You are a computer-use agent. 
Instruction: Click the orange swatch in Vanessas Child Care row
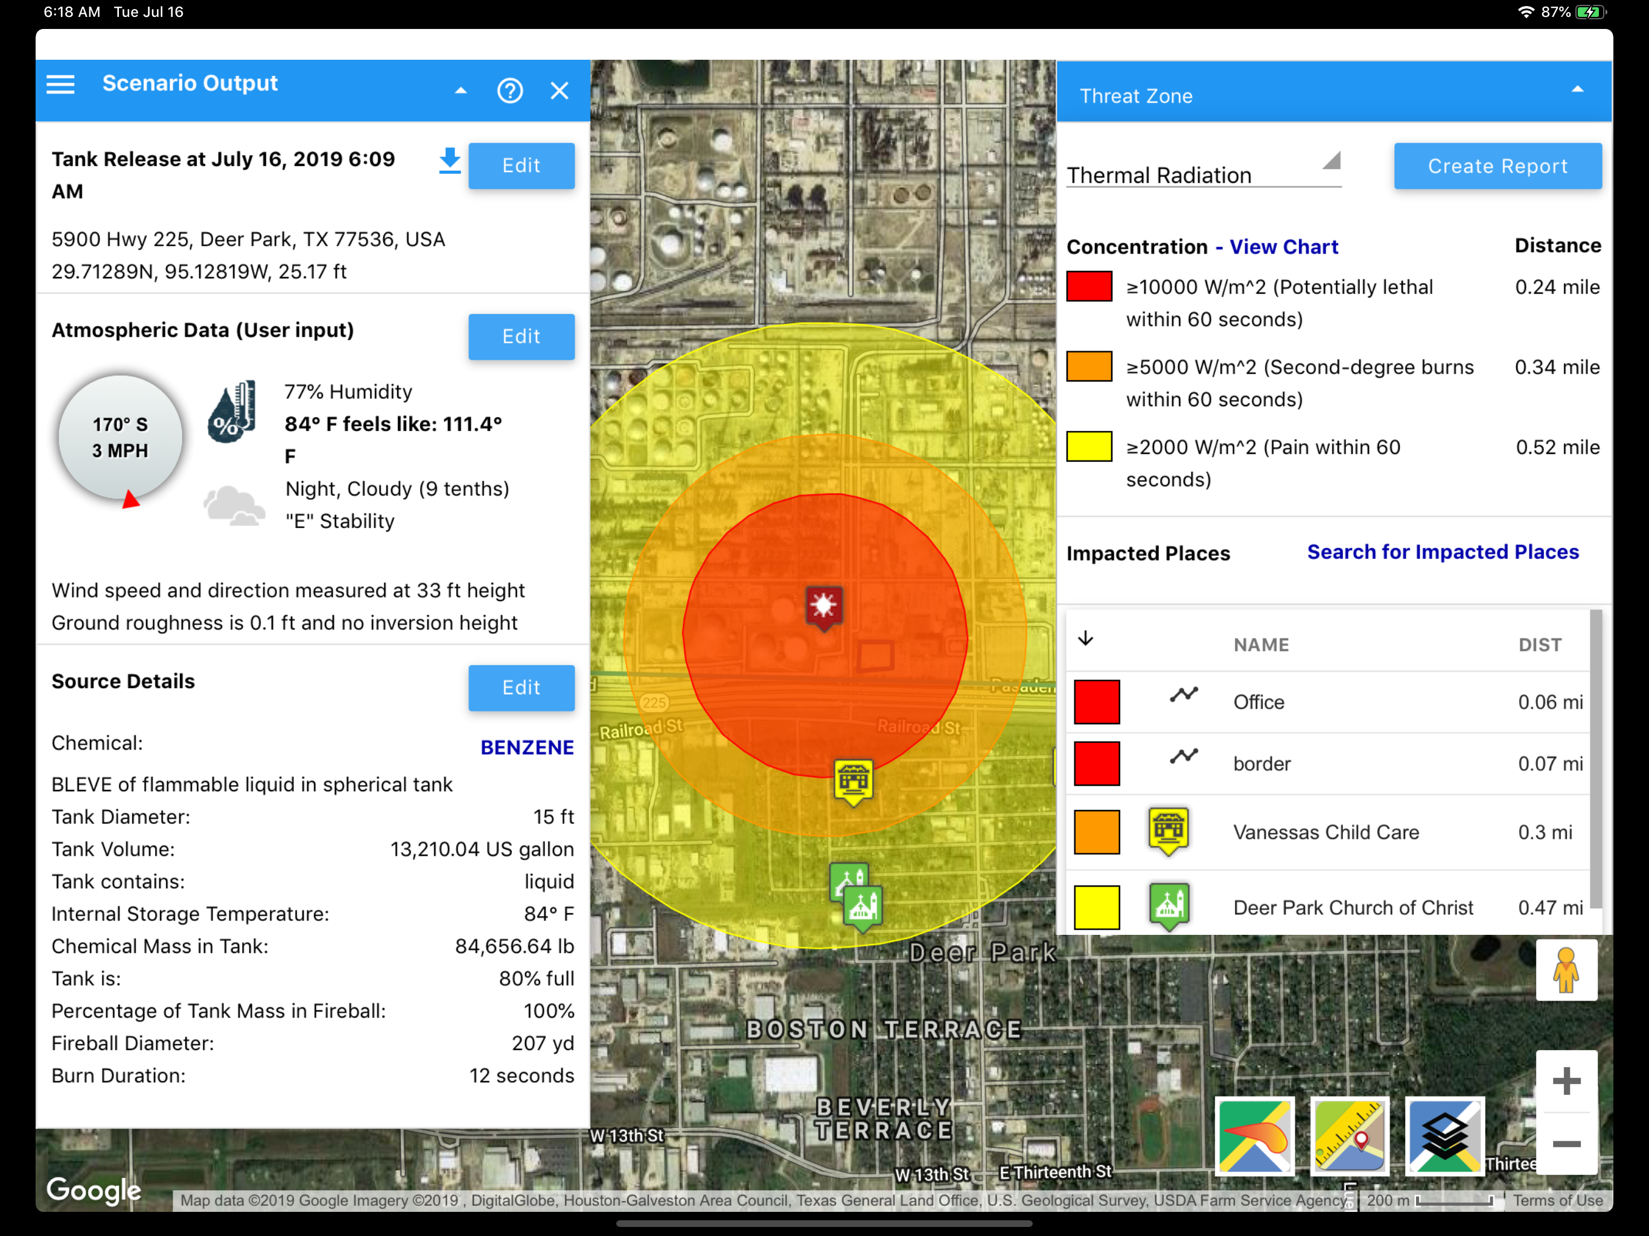click(x=1097, y=832)
